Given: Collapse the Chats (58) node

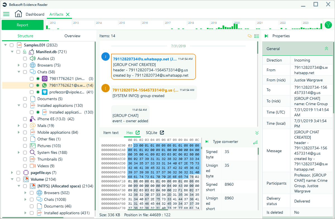Looking at the screenshot, I should click(19, 72).
